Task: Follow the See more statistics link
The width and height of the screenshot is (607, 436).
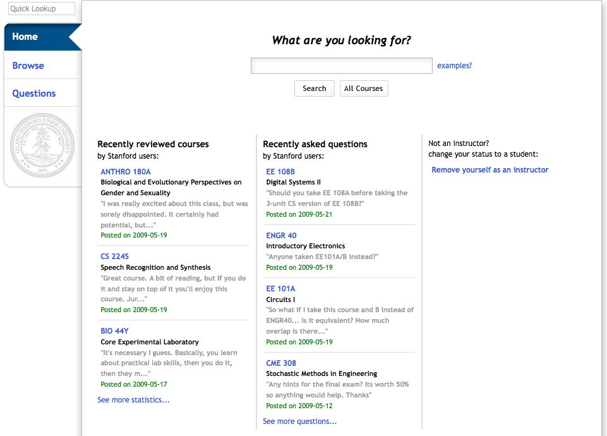Action: click(133, 399)
